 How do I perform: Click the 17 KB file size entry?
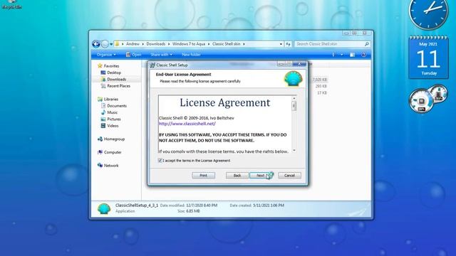[322, 93]
